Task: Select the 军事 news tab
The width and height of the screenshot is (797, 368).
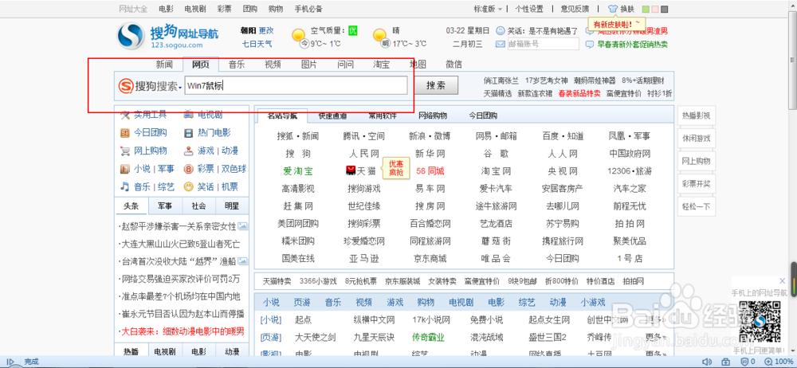Action: click(165, 206)
